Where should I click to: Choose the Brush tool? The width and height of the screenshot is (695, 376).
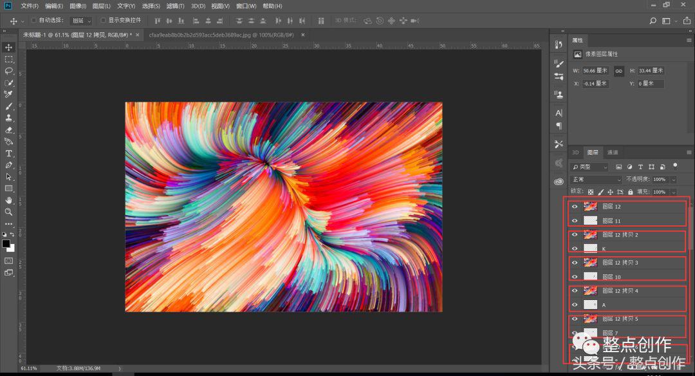click(x=9, y=106)
